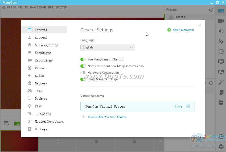Screen dimensions: 226x152
Task: Open the playlist icon in bottom toolbar
Action: 7,123
